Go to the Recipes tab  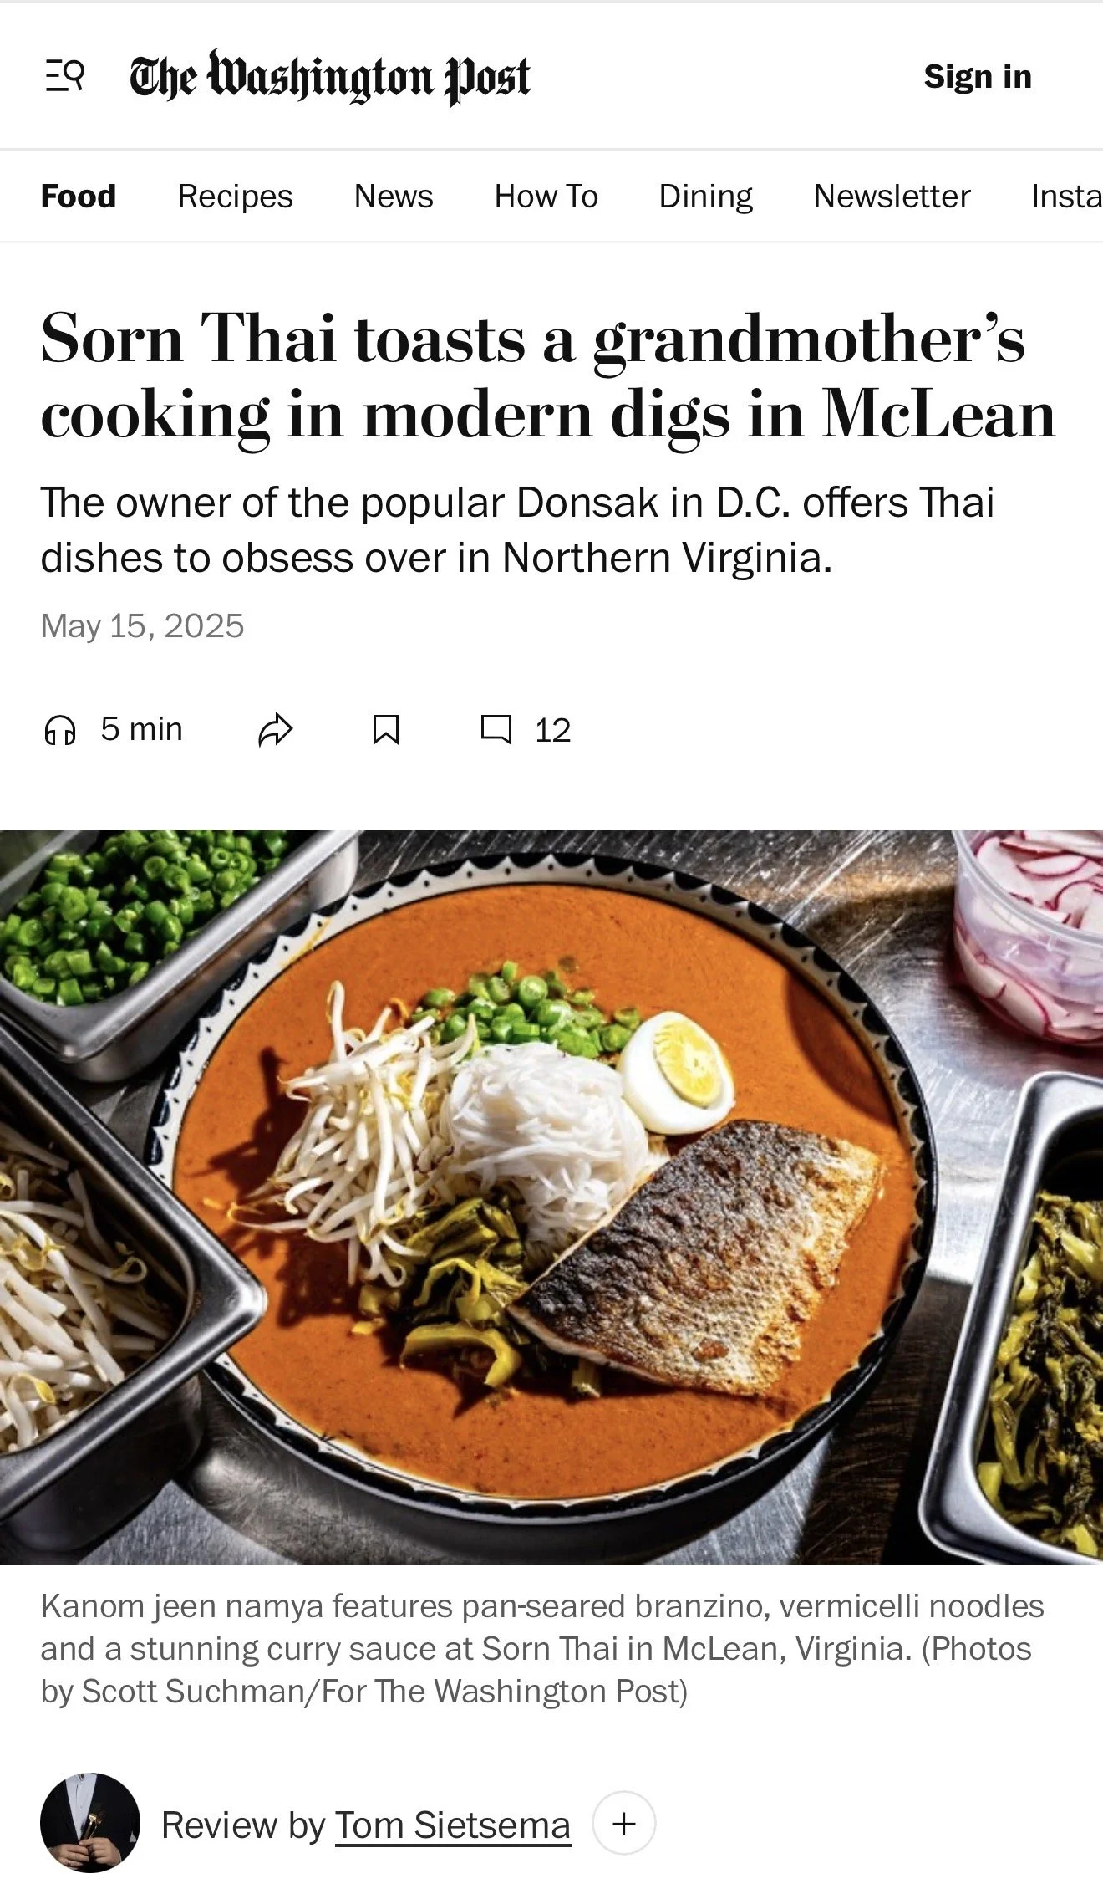235,197
